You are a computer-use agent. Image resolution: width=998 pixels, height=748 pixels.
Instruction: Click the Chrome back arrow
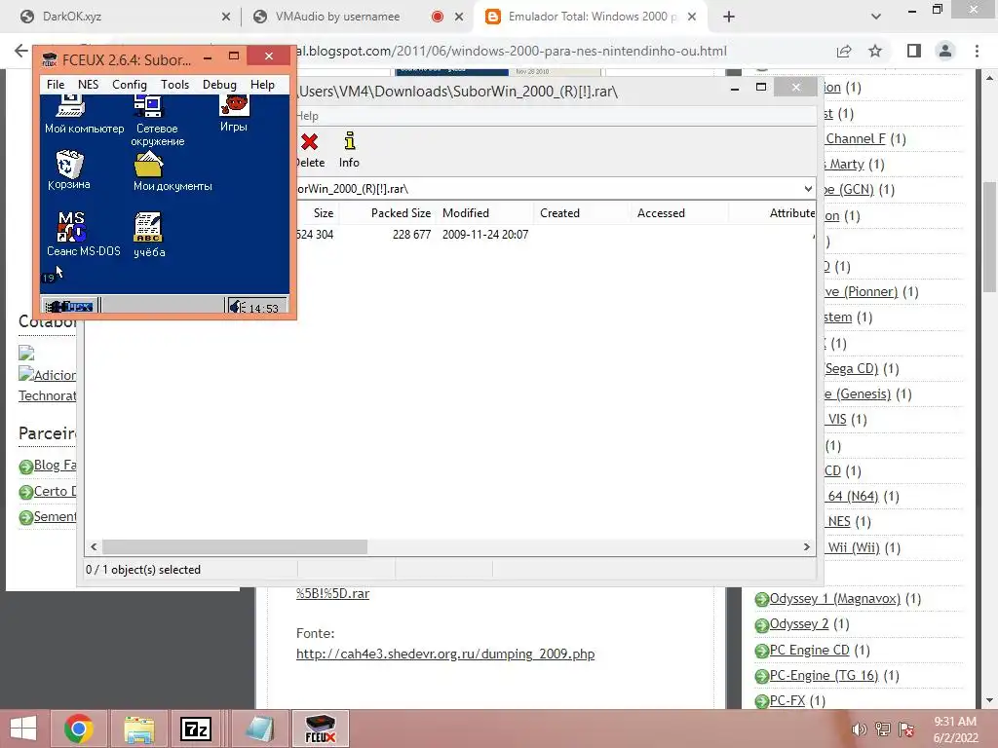click(x=21, y=51)
